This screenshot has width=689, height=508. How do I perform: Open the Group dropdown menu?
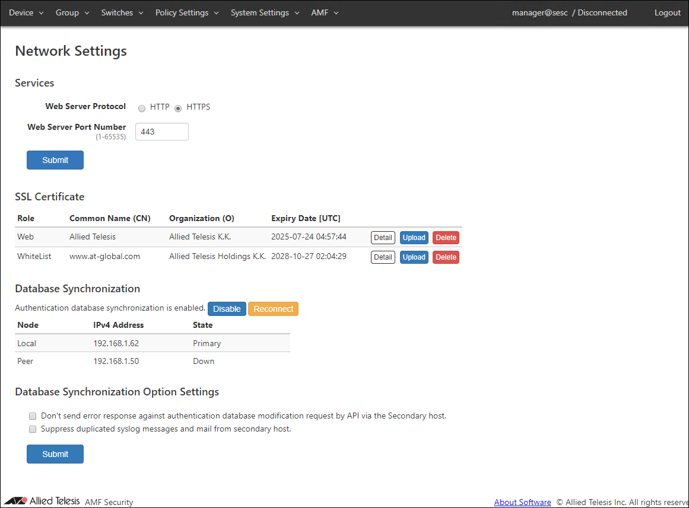(72, 12)
